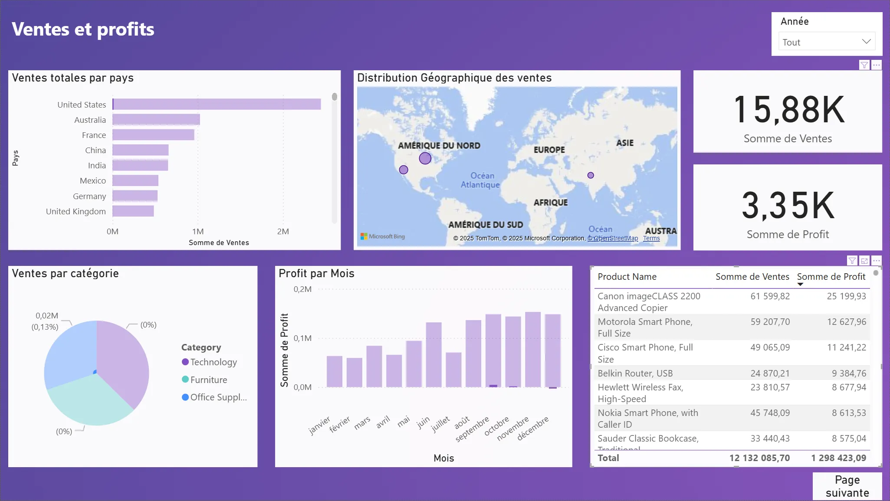Viewport: 890px width, 501px height.
Task: Toggle Furniture in category legend
Action: tap(208, 380)
